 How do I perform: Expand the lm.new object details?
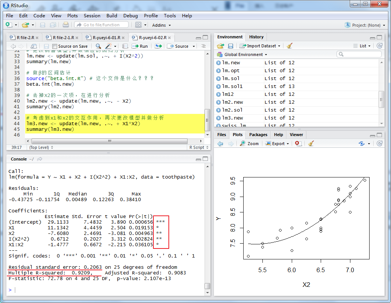point(218,63)
